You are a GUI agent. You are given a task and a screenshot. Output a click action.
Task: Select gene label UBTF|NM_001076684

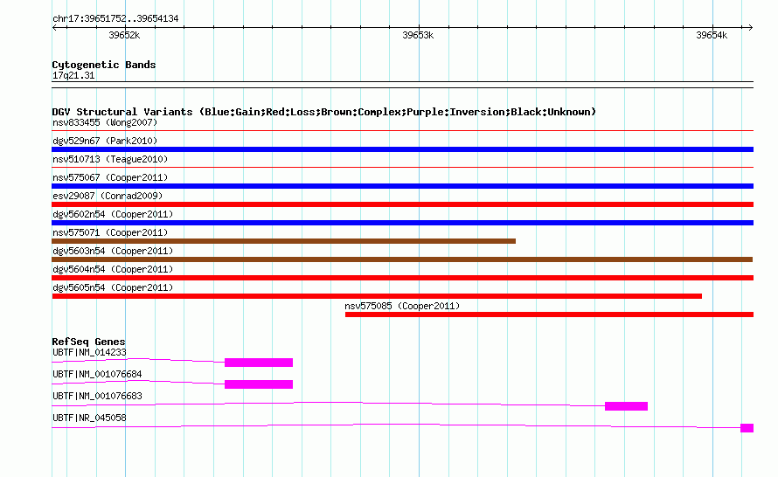[97, 375]
